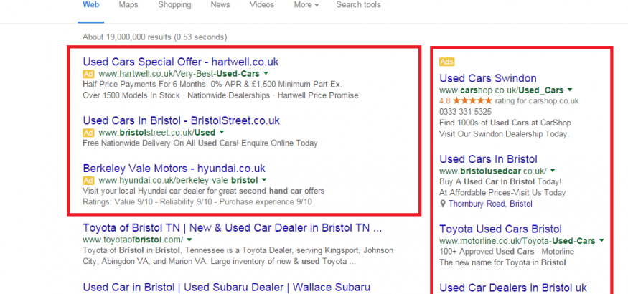Click the Ad badge beside hartwell.co.uk URL

(x=88, y=74)
